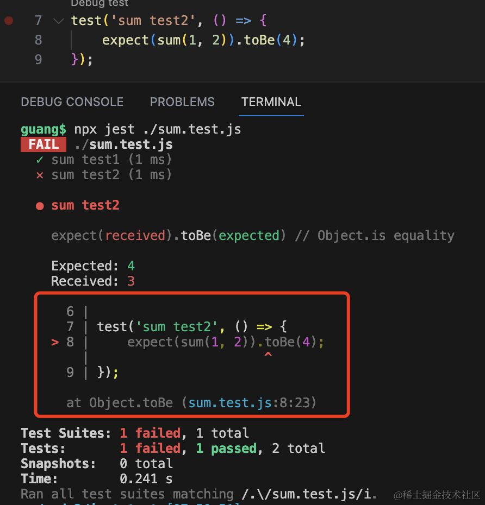Switch to the DEBUG CONSOLE tab
This screenshot has height=505, width=485.
click(x=72, y=102)
